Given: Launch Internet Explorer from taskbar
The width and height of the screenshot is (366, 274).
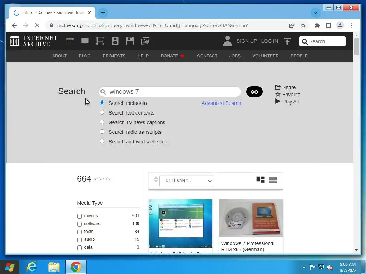Looking at the screenshot, I should pyautogui.click(x=32, y=267).
